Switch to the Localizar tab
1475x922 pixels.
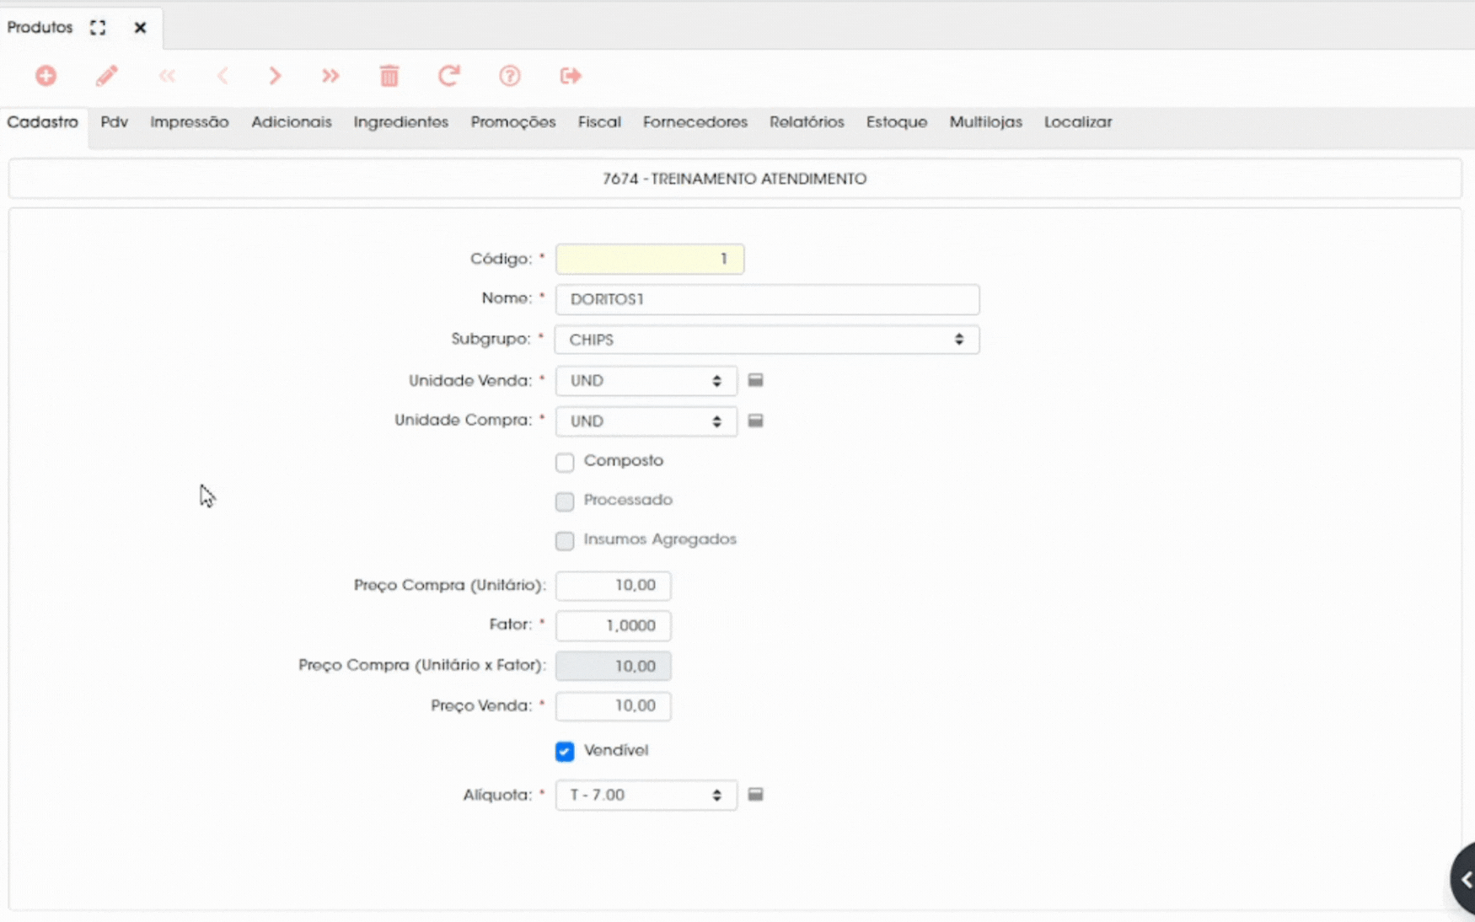[x=1078, y=122]
